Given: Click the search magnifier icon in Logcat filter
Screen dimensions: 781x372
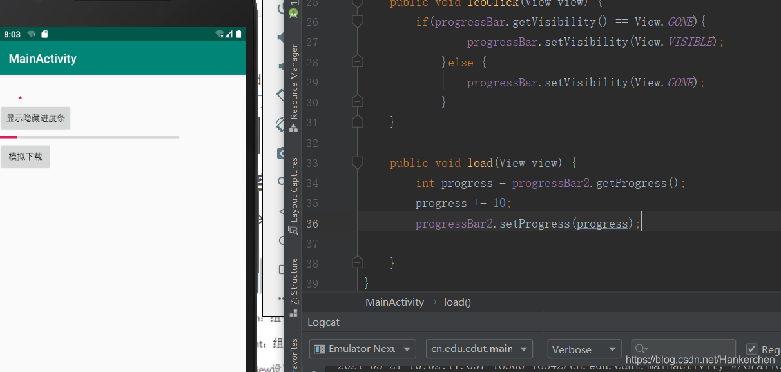Looking at the screenshot, I should 641,349.
